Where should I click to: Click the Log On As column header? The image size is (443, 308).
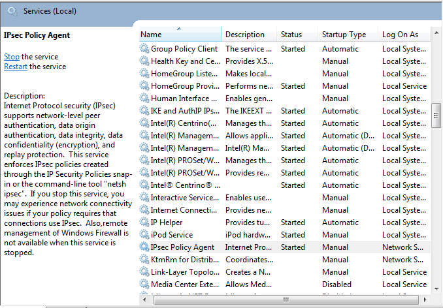click(x=400, y=35)
